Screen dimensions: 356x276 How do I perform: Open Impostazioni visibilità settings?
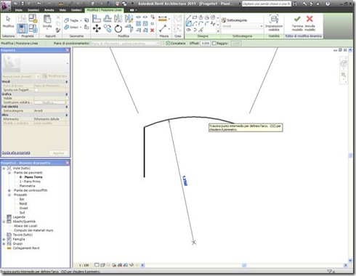click(x=274, y=23)
